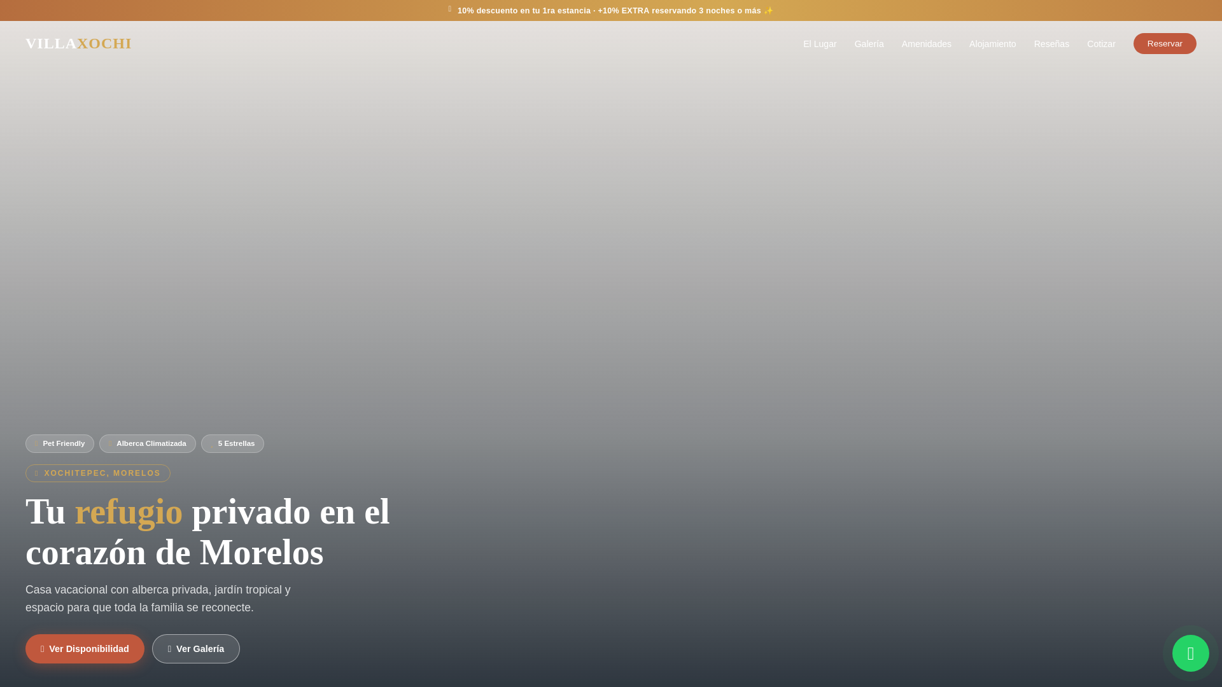Viewport: 1222px width, 687px height.
Task: Click Ver Disponibilidad button
Action: point(85,649)
